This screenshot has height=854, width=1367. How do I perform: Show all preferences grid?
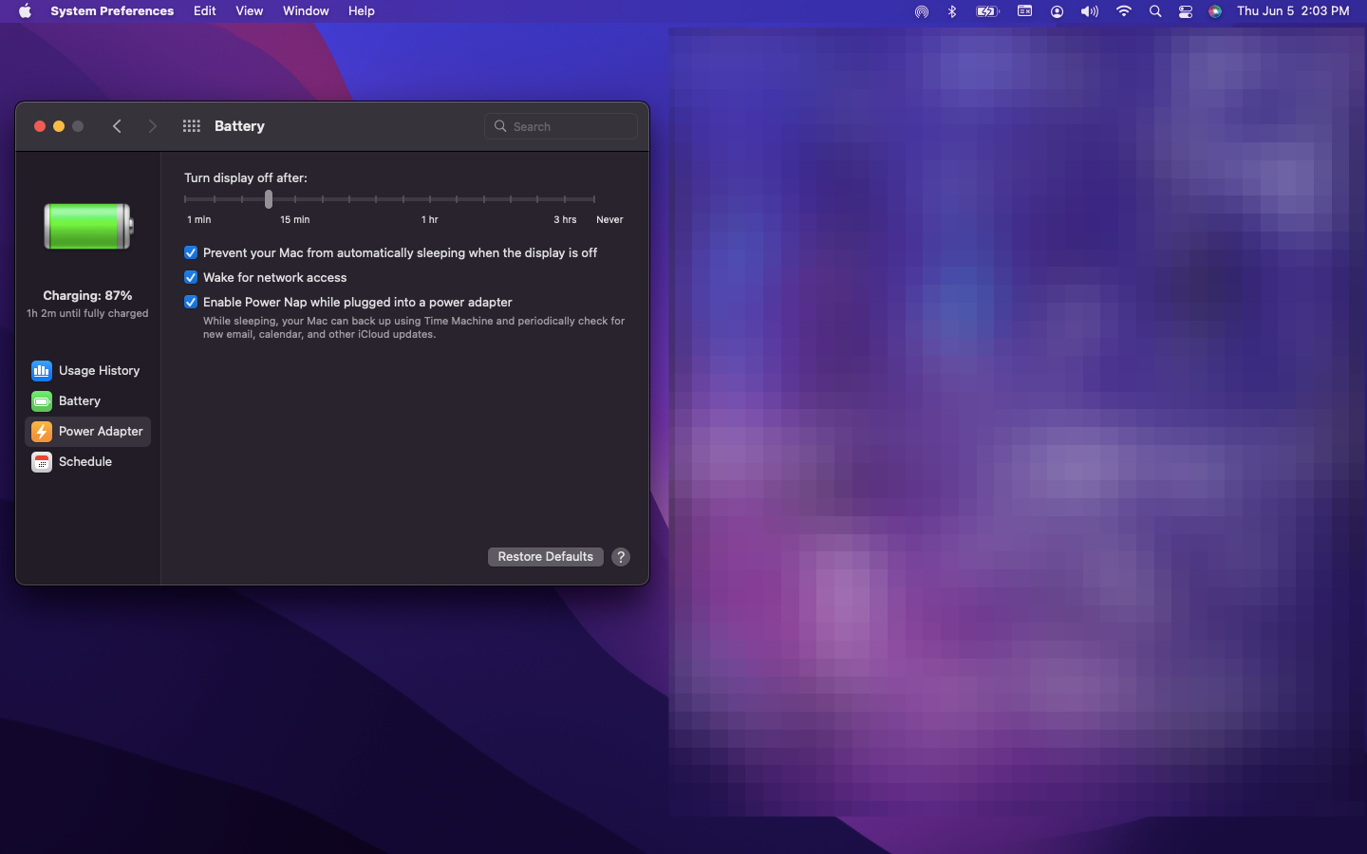click(191, 126)
